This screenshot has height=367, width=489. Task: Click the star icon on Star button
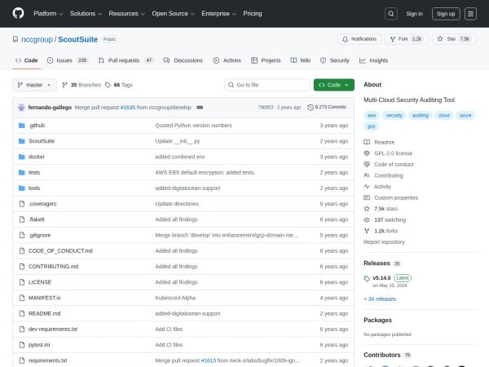coord(440,38)
